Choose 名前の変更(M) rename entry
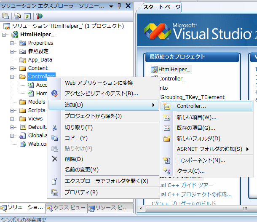 click(103, 170)
